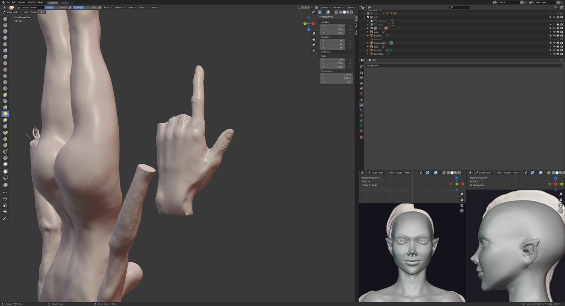Open the Mask menu in main viewport header
This screenshot has width=565, height=306.
(42, 12)
